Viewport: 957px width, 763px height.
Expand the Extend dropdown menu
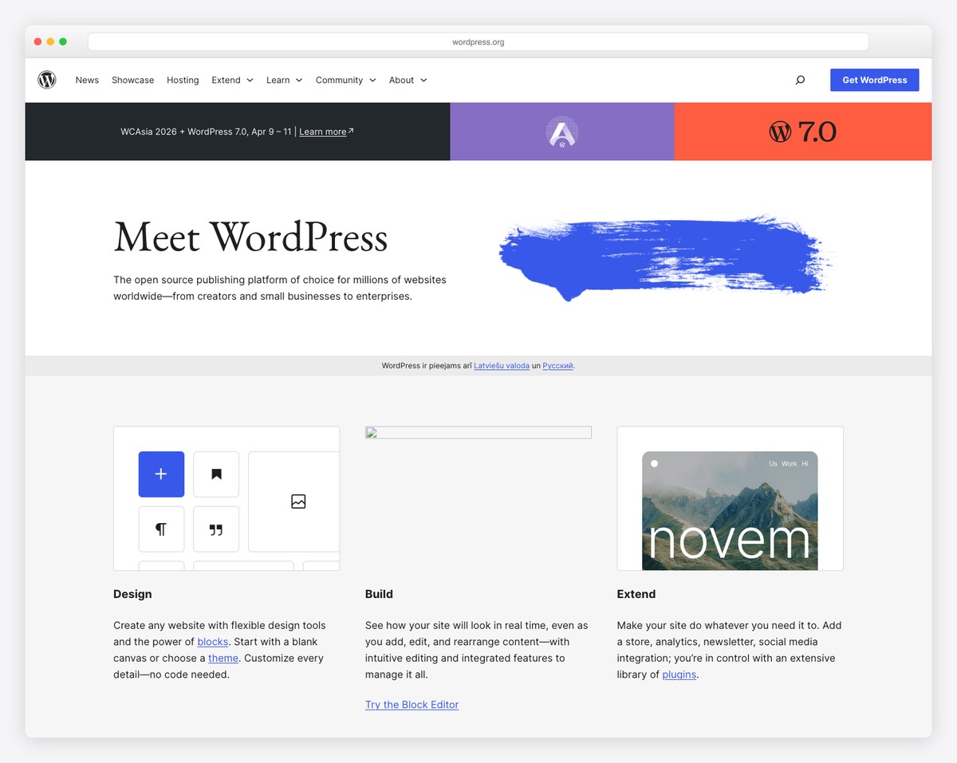click(x=232, y=80)
